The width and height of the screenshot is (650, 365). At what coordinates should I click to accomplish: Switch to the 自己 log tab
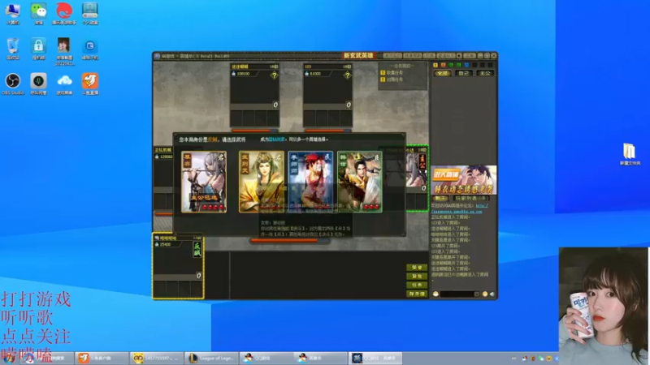(x=463, y=73)
